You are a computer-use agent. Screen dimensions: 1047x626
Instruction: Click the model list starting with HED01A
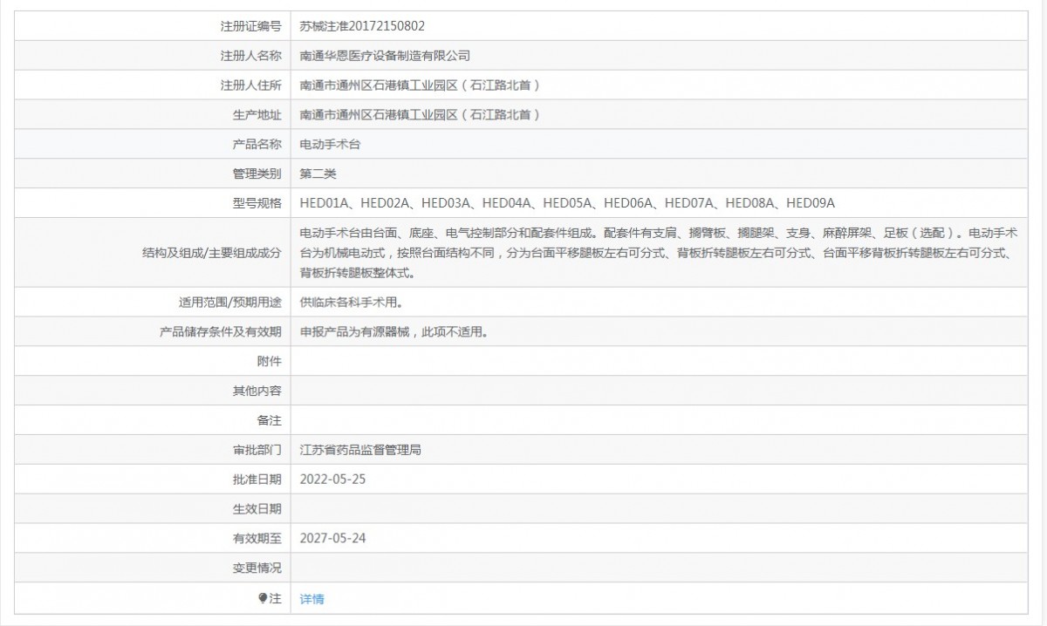coord(567,203)
